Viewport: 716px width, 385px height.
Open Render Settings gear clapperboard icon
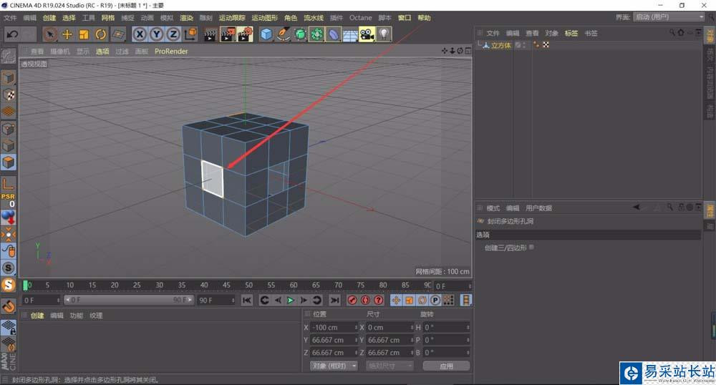coord(245,34)
